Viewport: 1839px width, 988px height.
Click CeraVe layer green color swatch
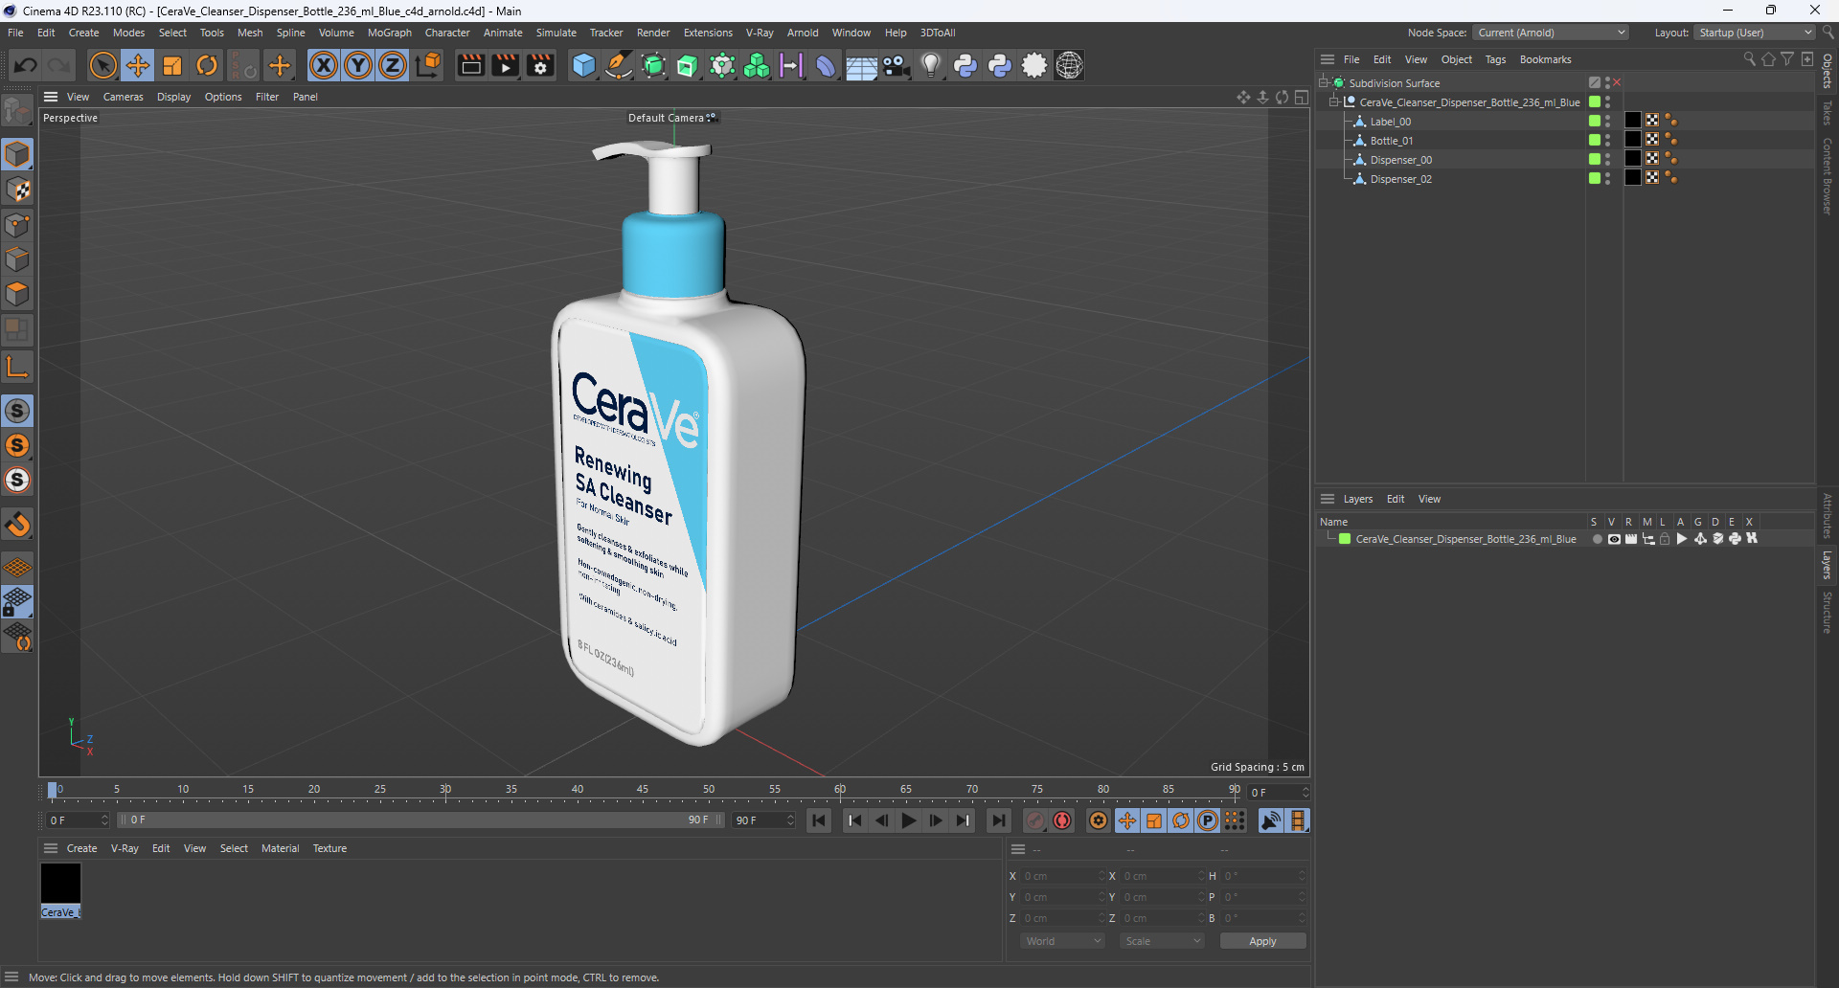[1345, 539]
